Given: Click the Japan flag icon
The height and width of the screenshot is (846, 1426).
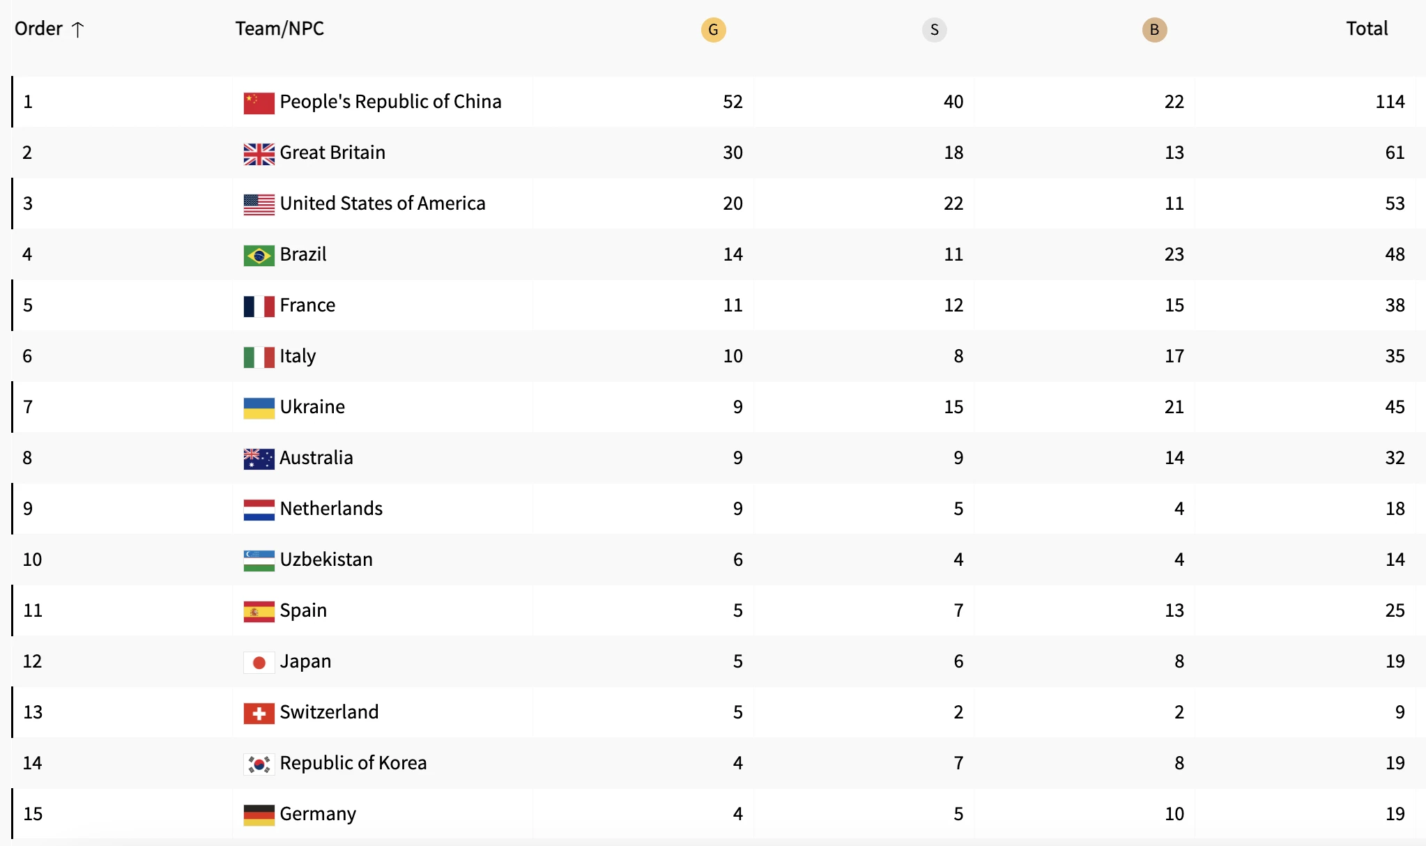Looking at the screenshot, I should click(x=259, y=663).
